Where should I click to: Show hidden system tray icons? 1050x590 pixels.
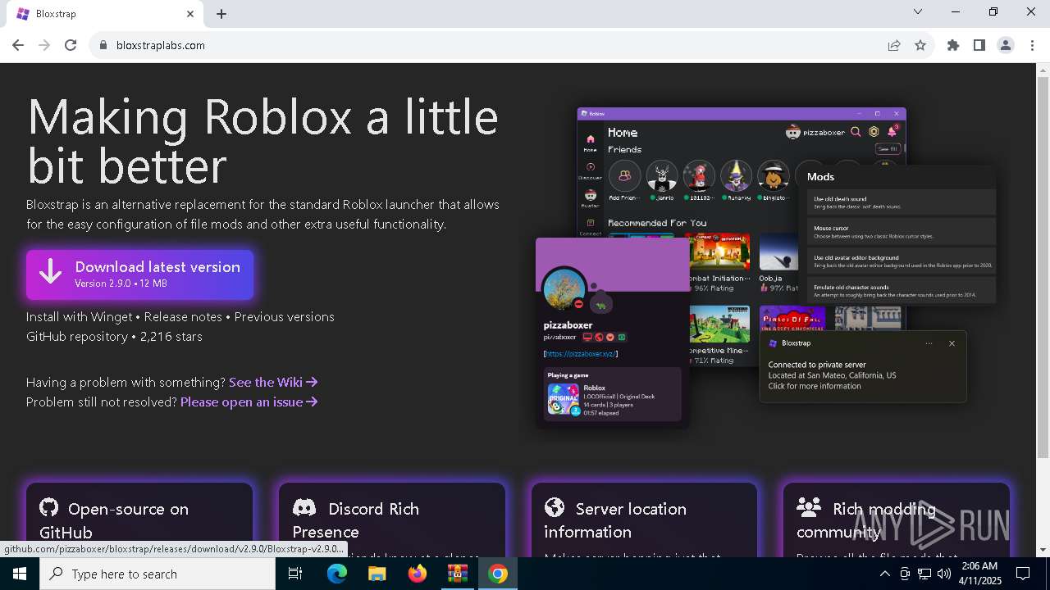(884, 574)
